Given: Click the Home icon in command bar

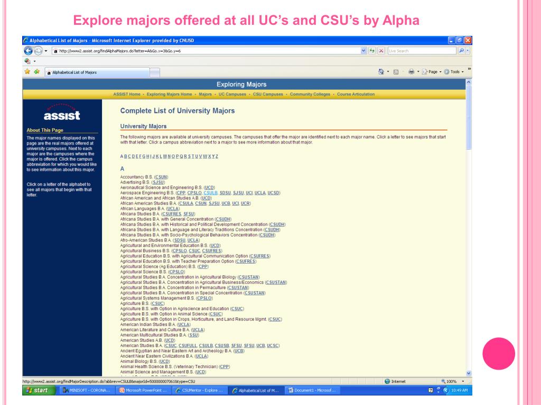Looking at the screenshot, I should (x=381, y=72).
